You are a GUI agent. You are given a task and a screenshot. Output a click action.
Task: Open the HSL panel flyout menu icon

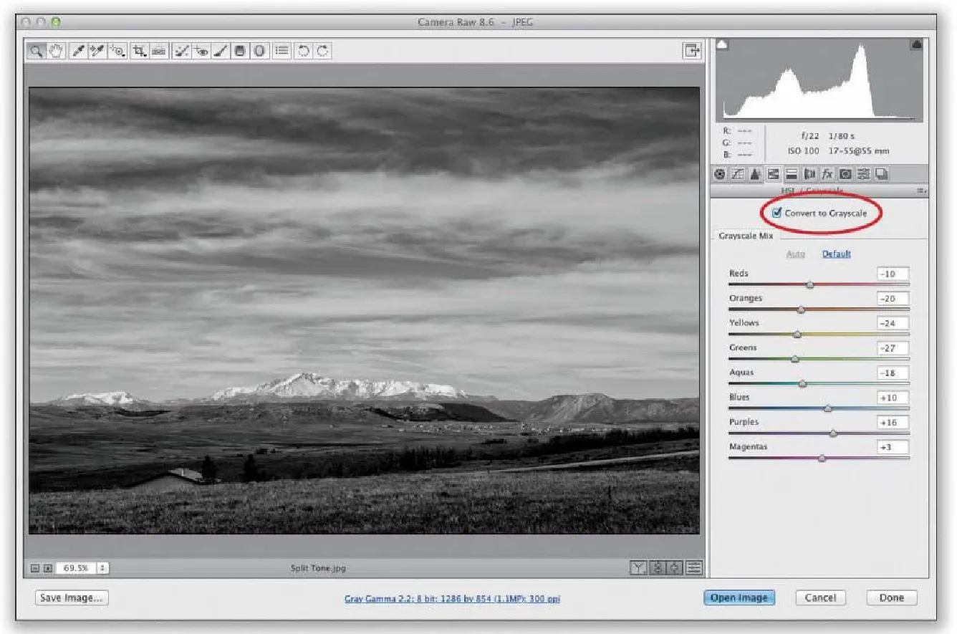[x=922, y=191]
